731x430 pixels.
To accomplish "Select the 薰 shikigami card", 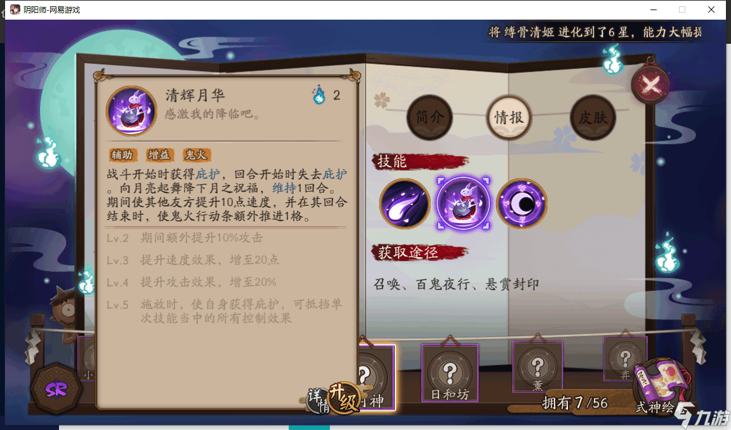I will 537,367.
